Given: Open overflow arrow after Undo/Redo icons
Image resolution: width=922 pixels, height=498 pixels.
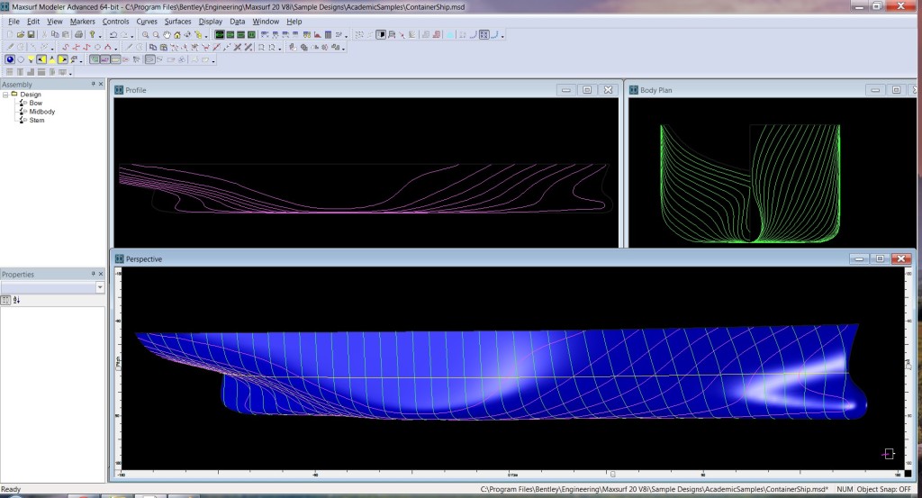Looking at the screenshot, I should point(132,36).
